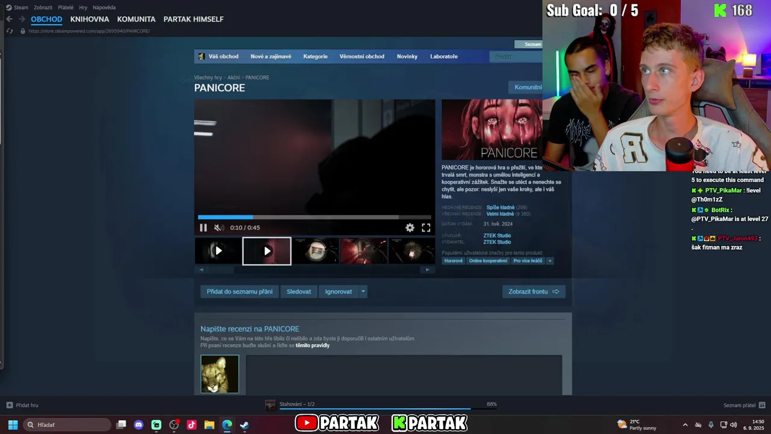Open the Hry menu
771x434 pixels.
pyautogui.click(x=83, y=7)
